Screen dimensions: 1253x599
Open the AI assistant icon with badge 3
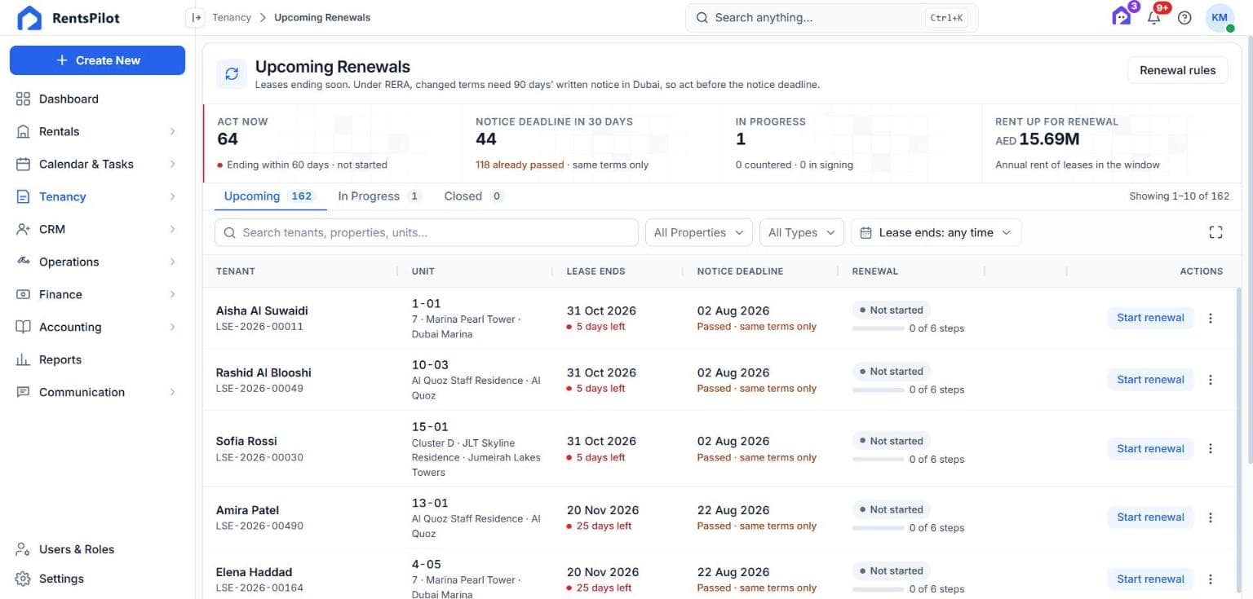(1122, 16)
